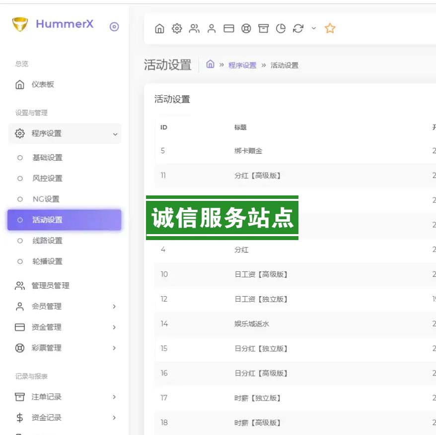Click the home icon in breadcrumb
This screenshot has width=436, height=435.
point(210,64)
